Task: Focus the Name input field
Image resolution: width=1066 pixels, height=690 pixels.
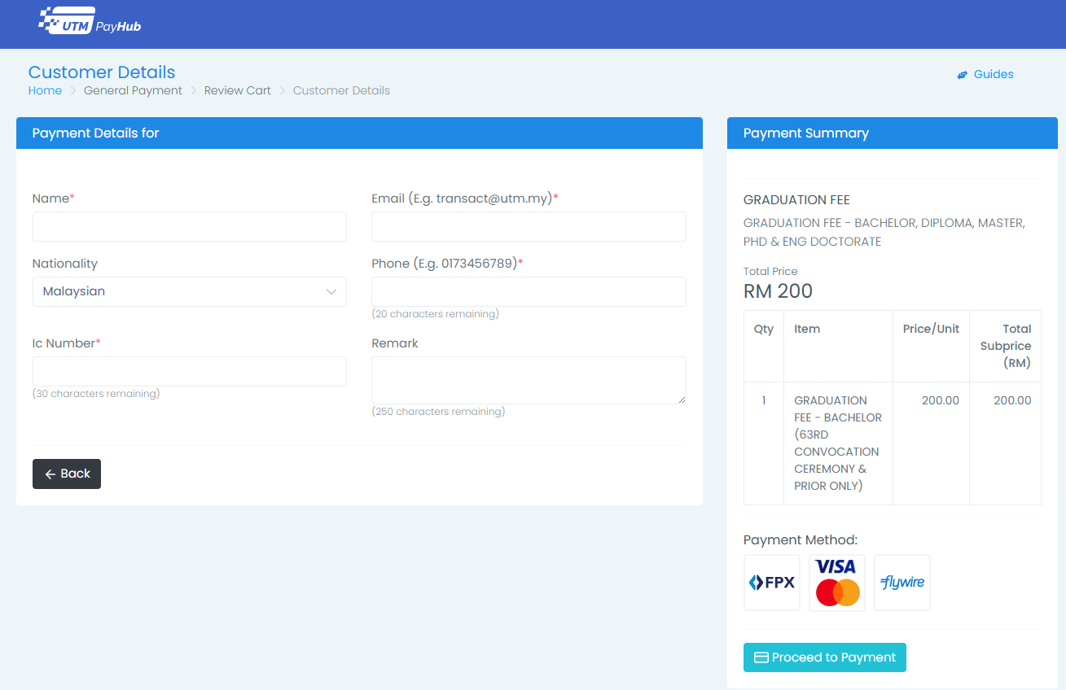Action: pyautogui.click(x=189, y=227)
